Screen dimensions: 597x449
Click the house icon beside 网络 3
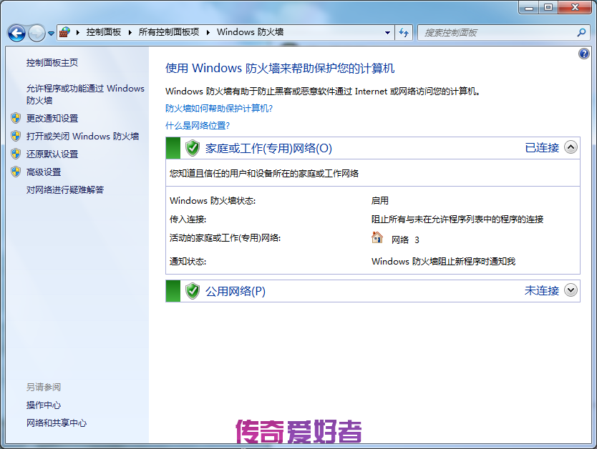[377, 237]
